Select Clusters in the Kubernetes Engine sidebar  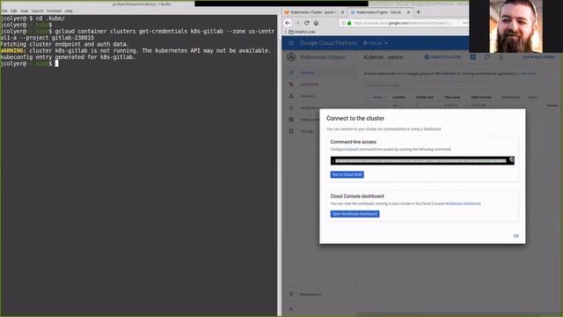(x=307, y=72)
